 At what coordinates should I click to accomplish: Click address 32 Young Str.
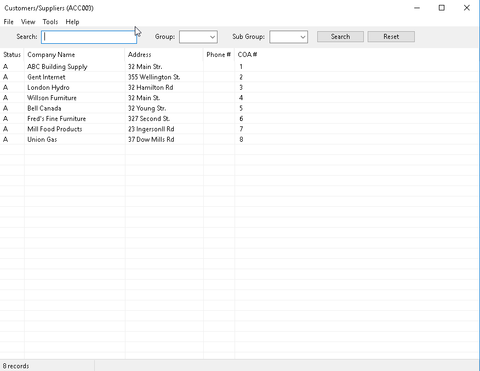click(147, 108)
